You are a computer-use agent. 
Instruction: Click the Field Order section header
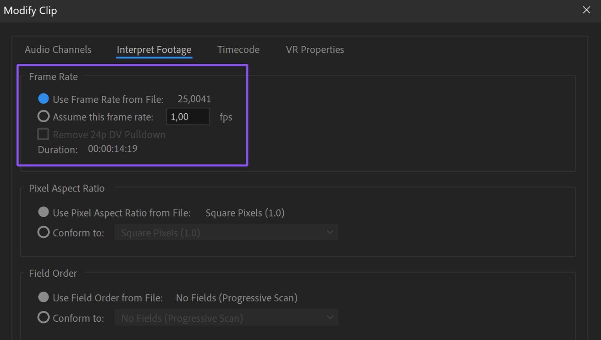tap(53, 273)
